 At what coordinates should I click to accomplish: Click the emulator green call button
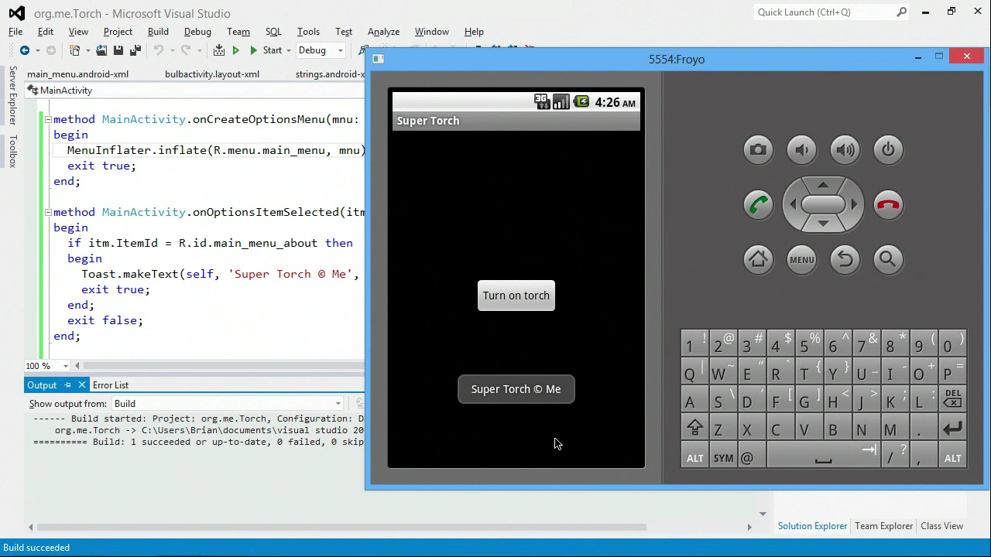pyautogui.click(x=758, y=205)
